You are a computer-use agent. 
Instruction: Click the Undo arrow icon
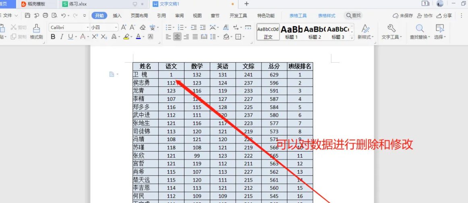64,16
